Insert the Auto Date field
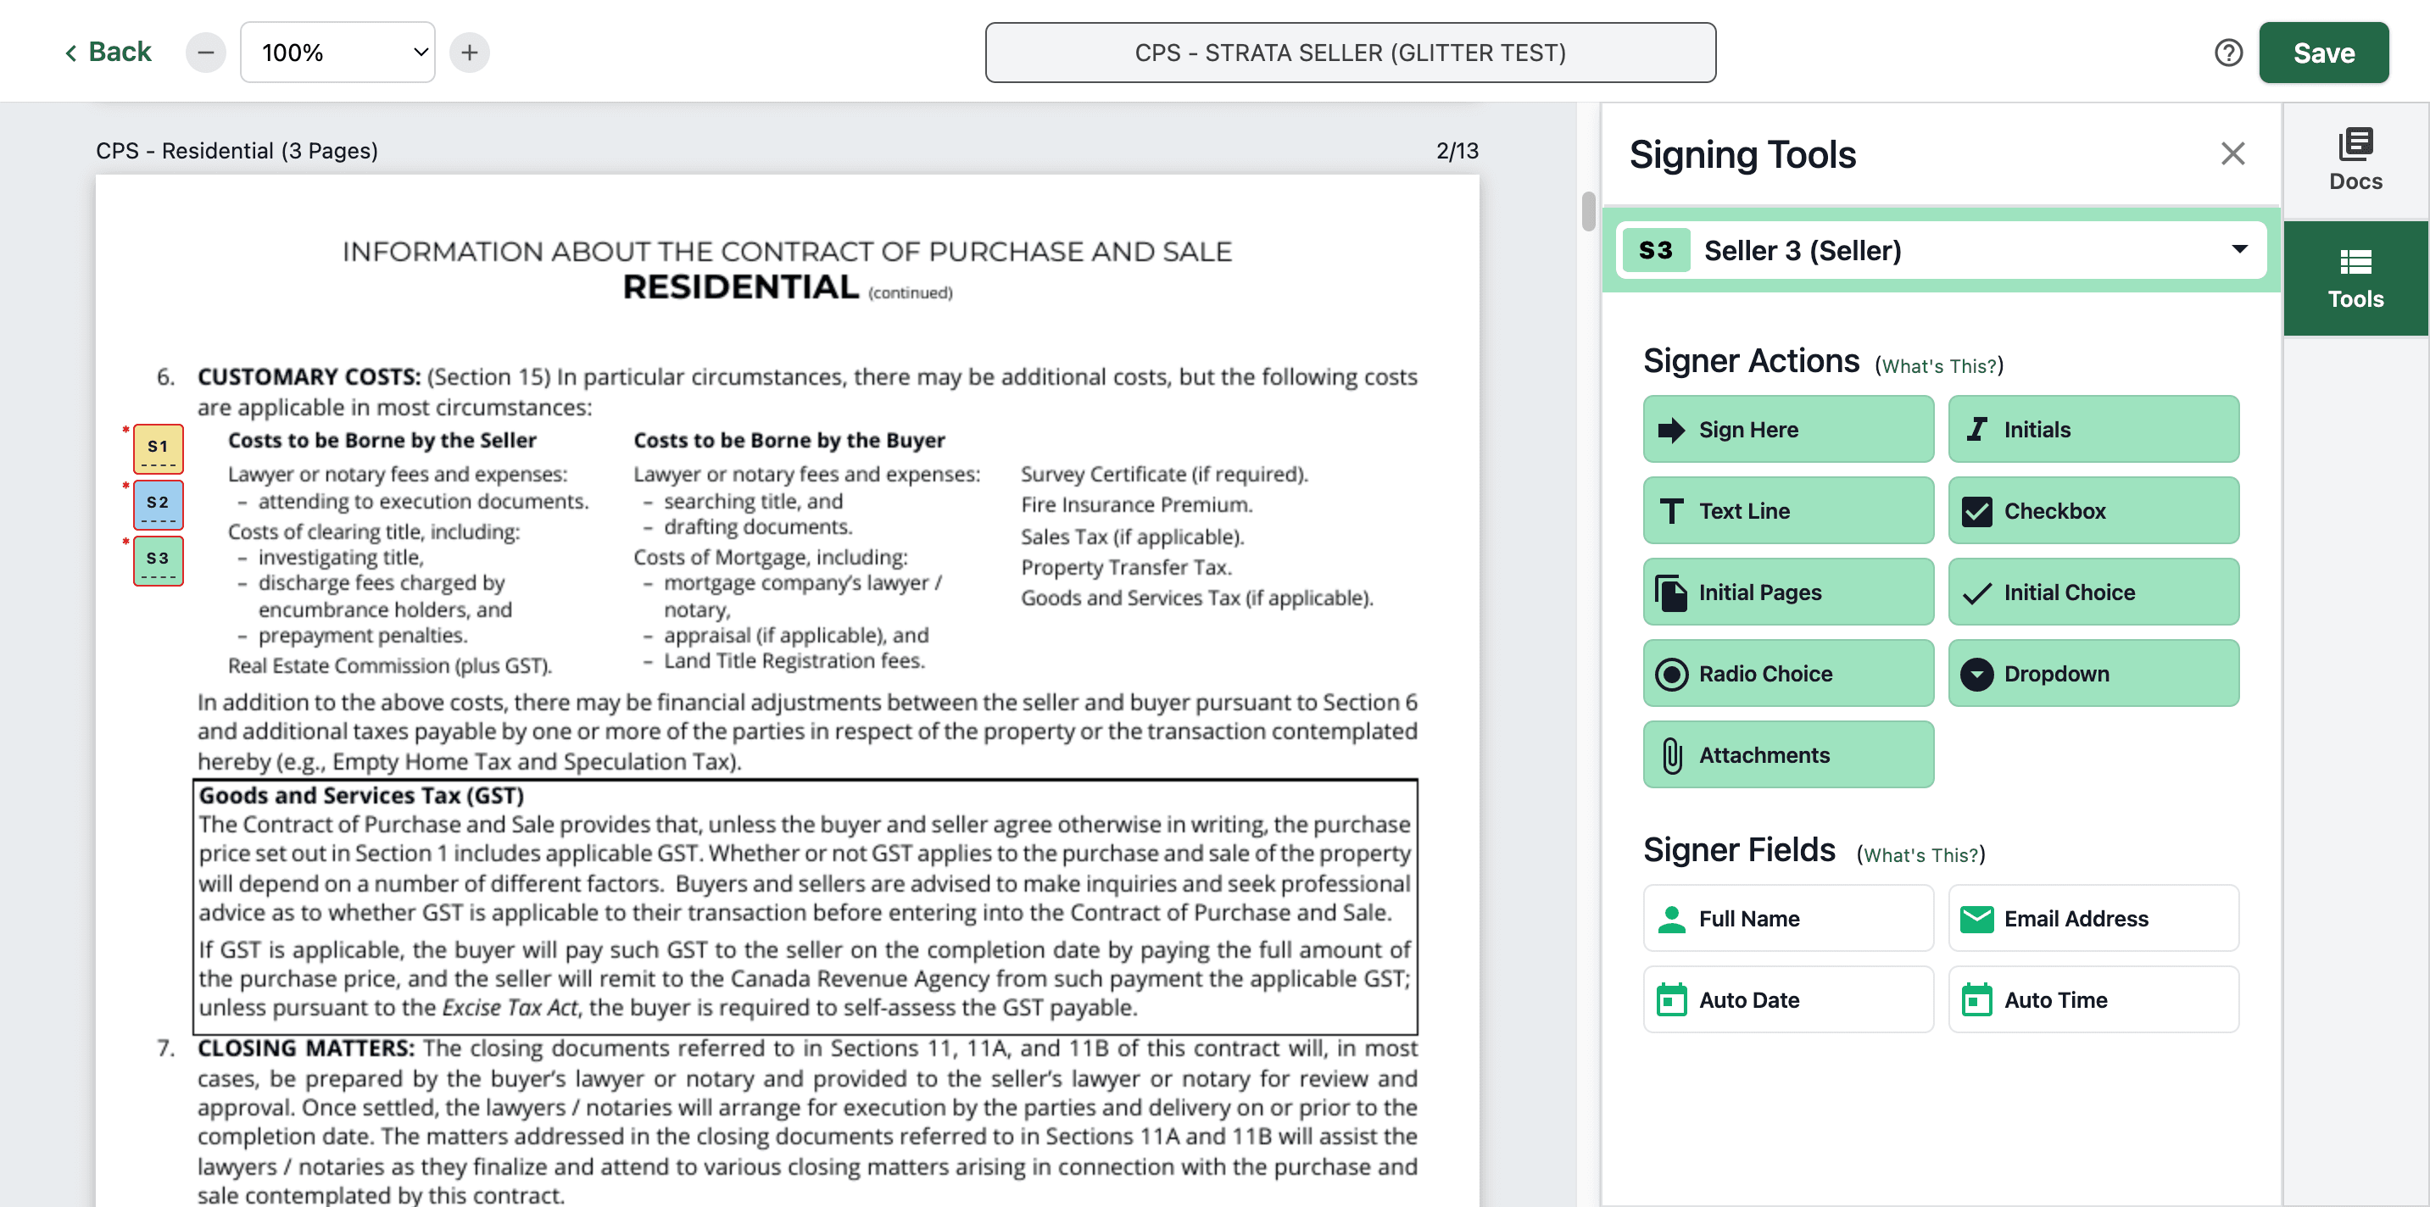This screenshot has height=1207, width=2430. (1787, 999)
